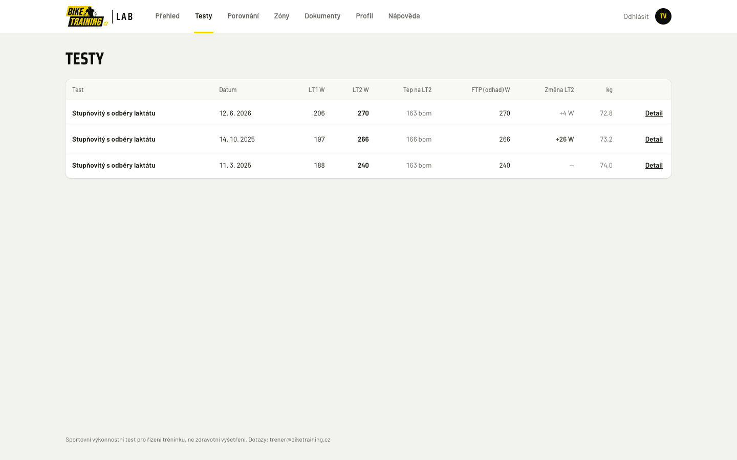Select the test row dated 11. 3. 2025
Screen dimensions: 737x460
(x=368, y=166)
